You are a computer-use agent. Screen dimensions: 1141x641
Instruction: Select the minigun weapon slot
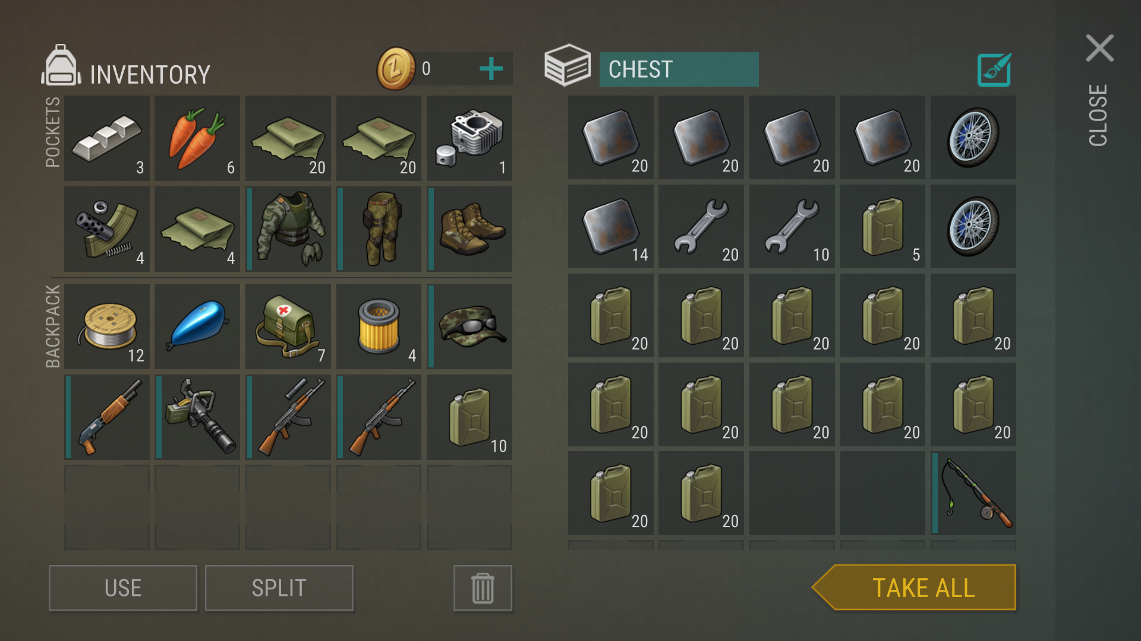pyautogui.click(x=197, y=417)
